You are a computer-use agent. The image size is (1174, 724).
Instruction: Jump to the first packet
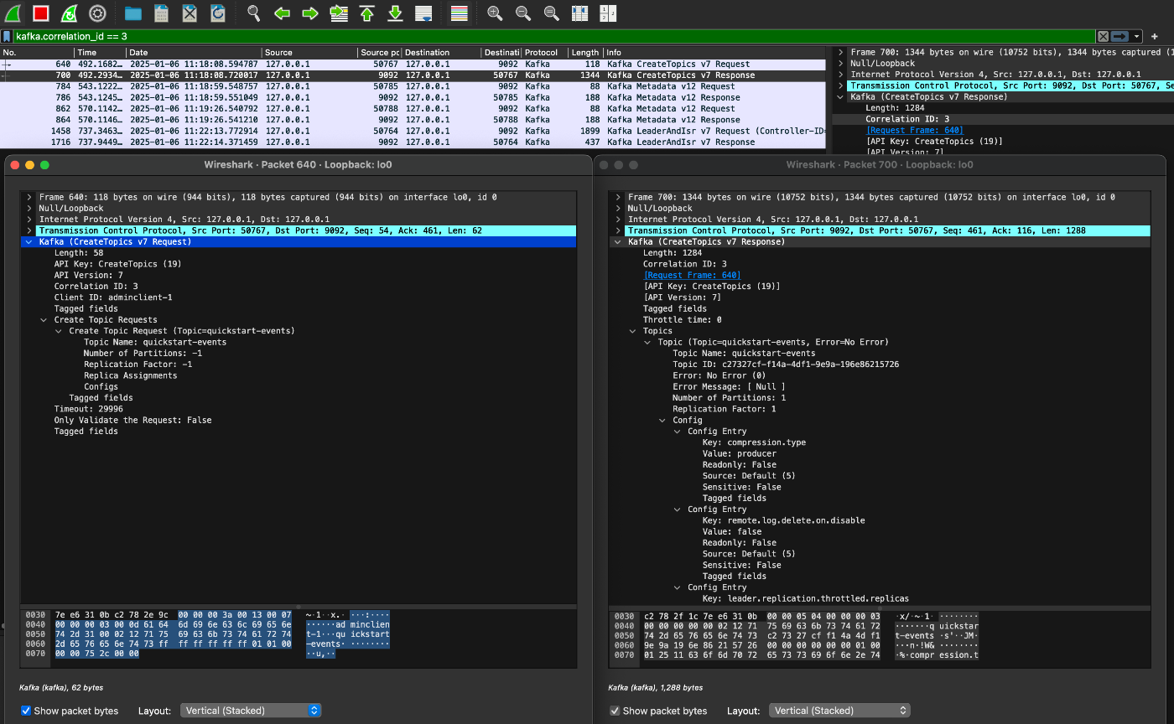point(366,13)
